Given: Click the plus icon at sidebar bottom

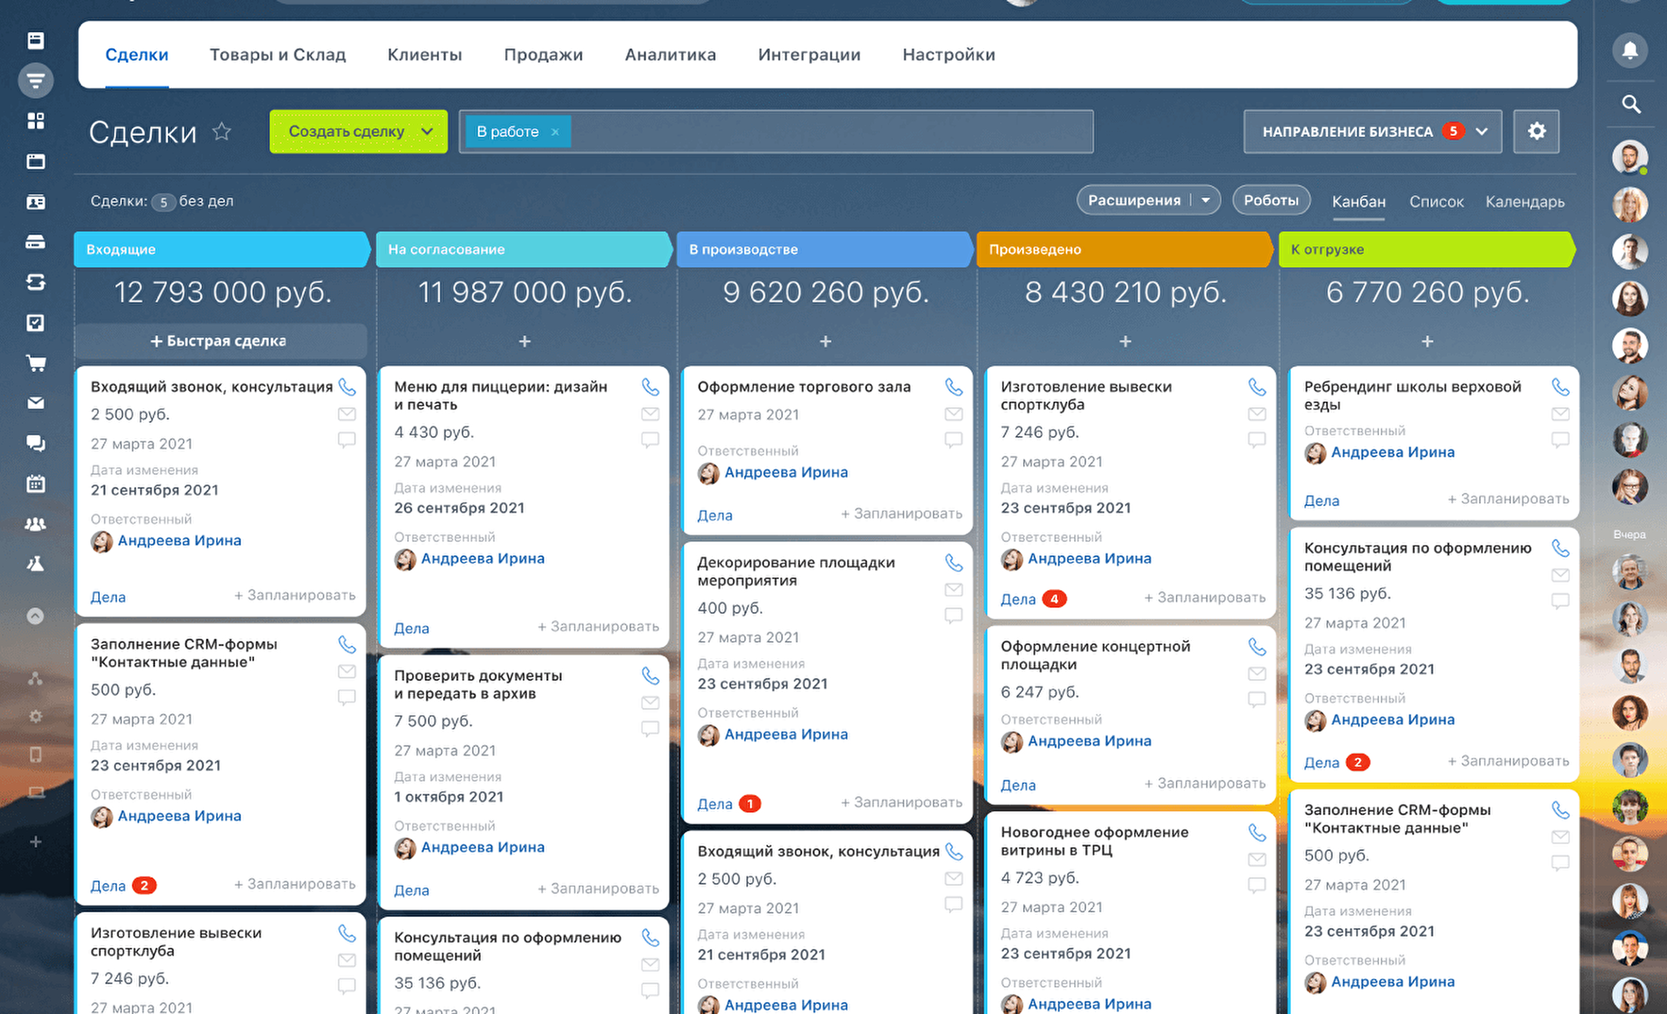Looking at the screenshot, I should (x=36, y=842).
